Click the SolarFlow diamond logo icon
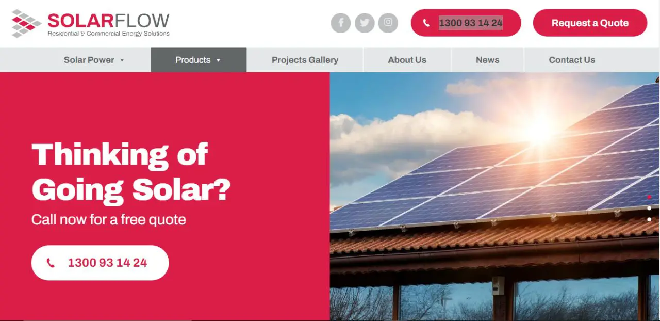Screen dimensions: 660x321 tap(26, 23)
